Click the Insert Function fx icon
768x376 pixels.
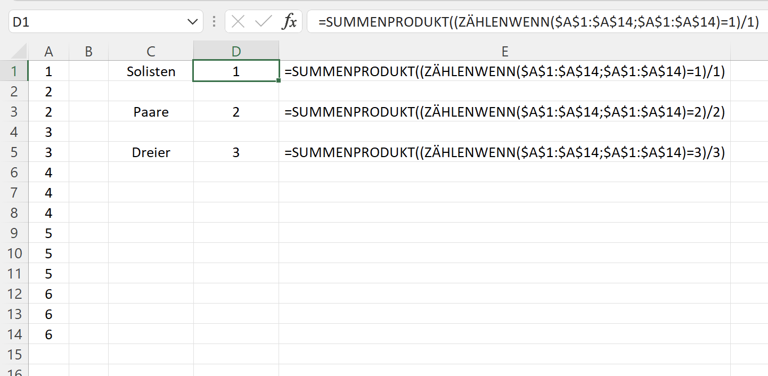click(289, 22)
